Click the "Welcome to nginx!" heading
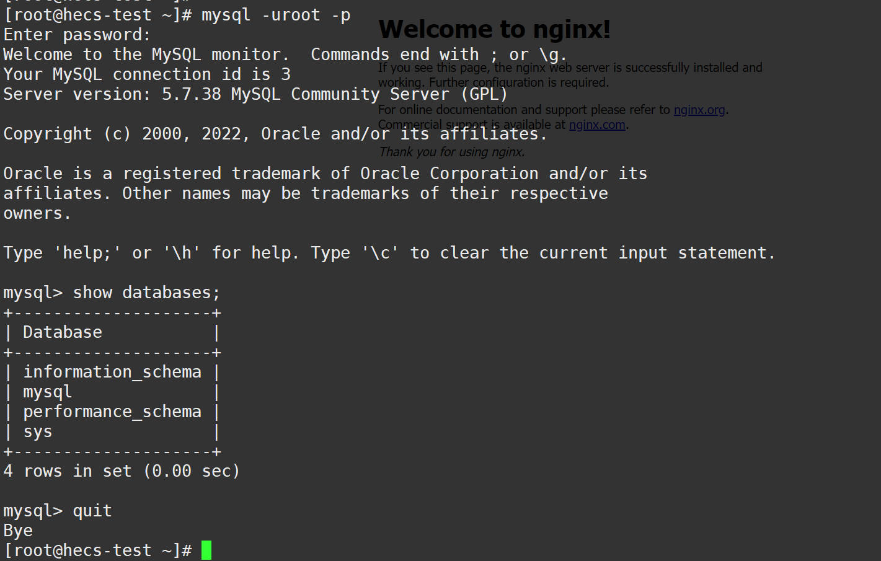Image resolution: width=881 pixels, height=561 pixels. [494, 29]
